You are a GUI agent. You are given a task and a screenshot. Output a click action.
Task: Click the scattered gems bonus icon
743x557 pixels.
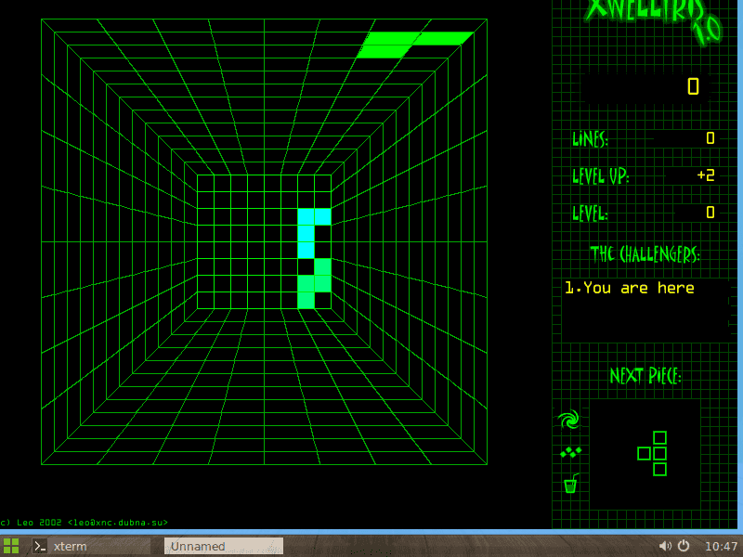click(569, 451)
